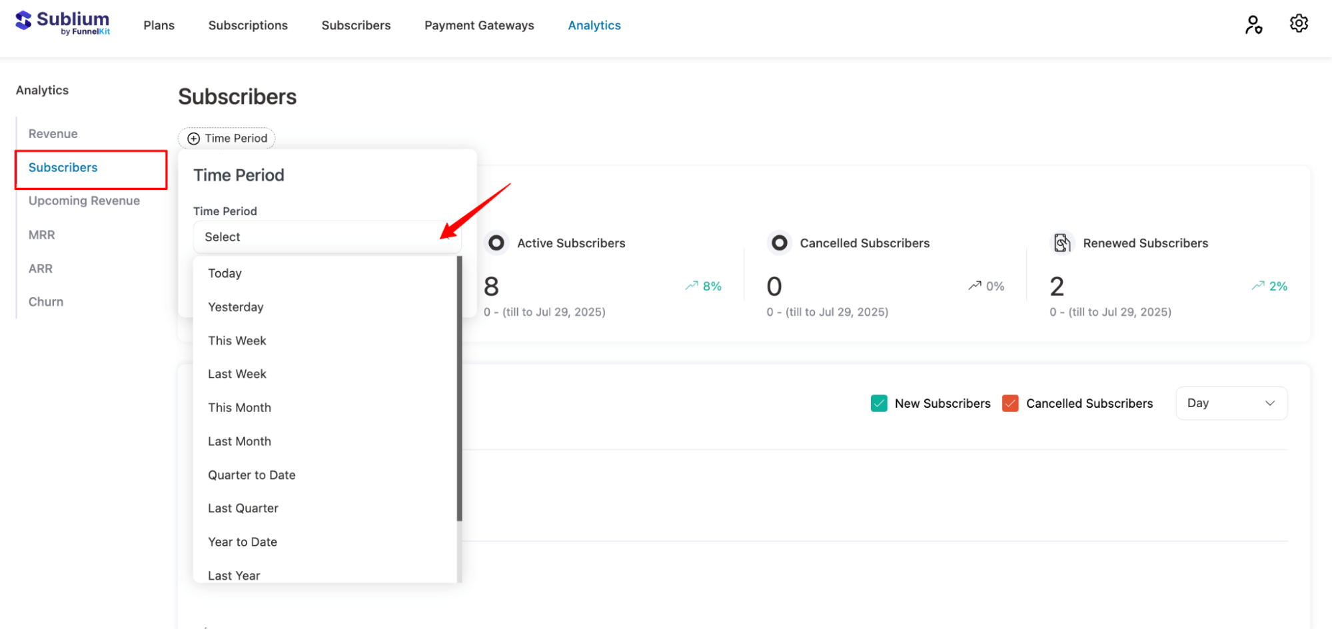Click the Day dropdown chevron icon
This screenshot has width=1332, height=629.
(x=1269, y=403)
